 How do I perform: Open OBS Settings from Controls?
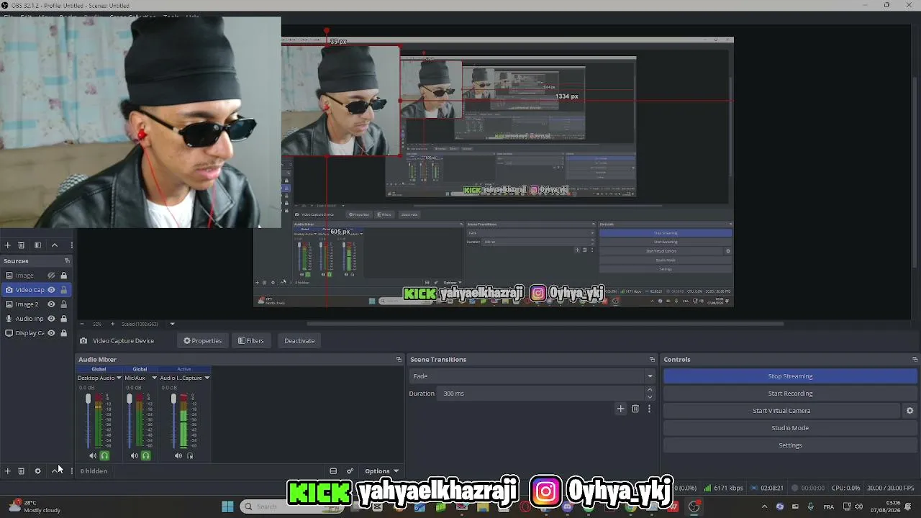[790, 445]
